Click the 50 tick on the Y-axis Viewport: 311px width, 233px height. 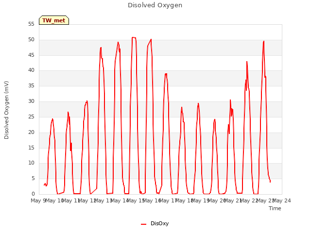[x=31, y=40]
